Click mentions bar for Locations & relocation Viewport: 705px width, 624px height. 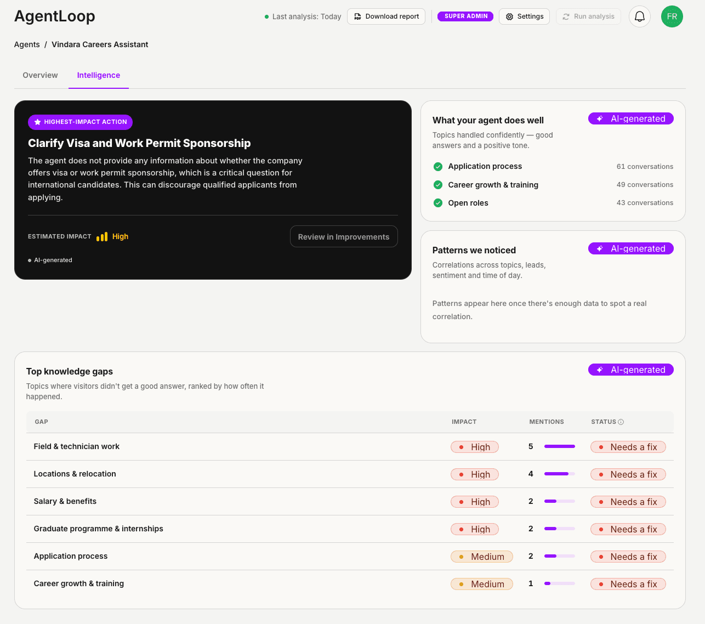(x=560, y=474)
